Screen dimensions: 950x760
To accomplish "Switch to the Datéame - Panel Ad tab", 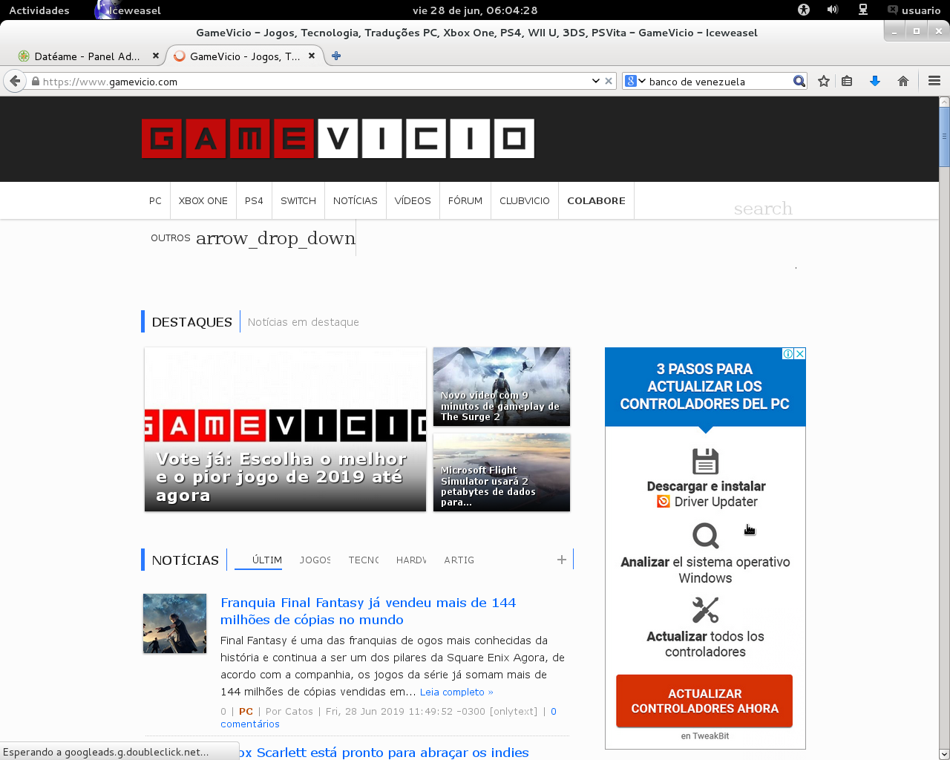I will (87, 56).
